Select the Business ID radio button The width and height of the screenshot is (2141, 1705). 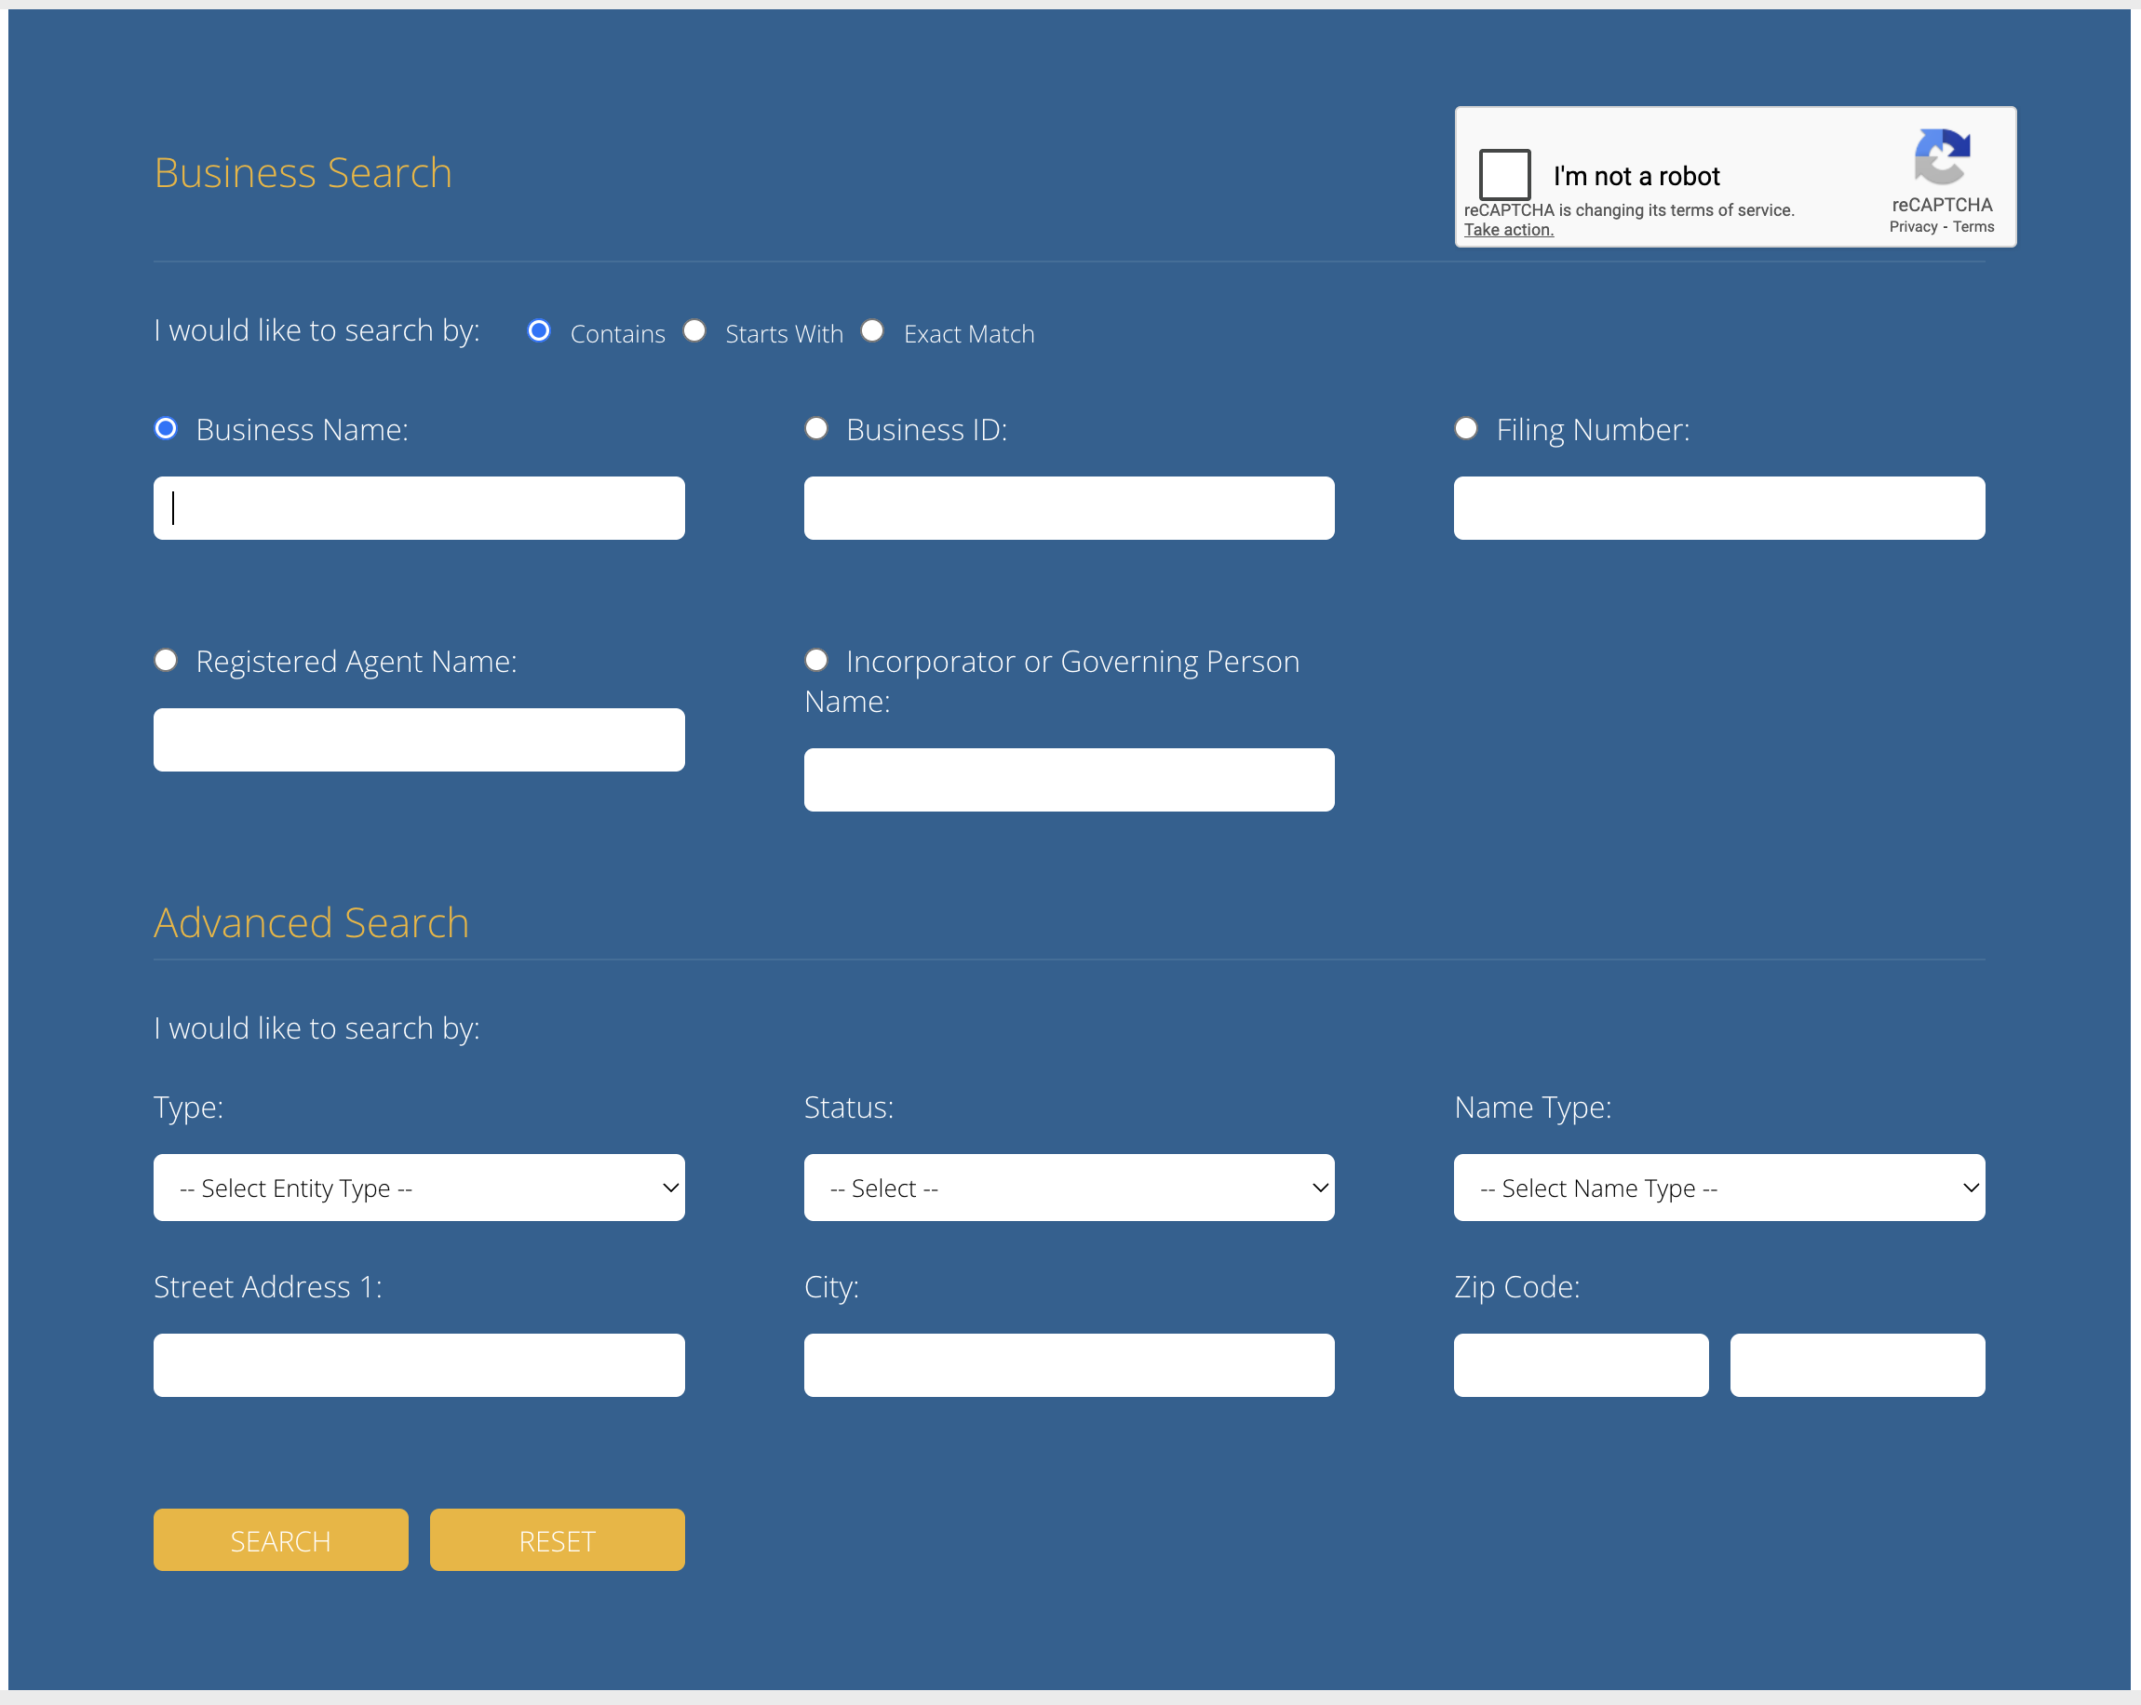[x=816, y=429]
